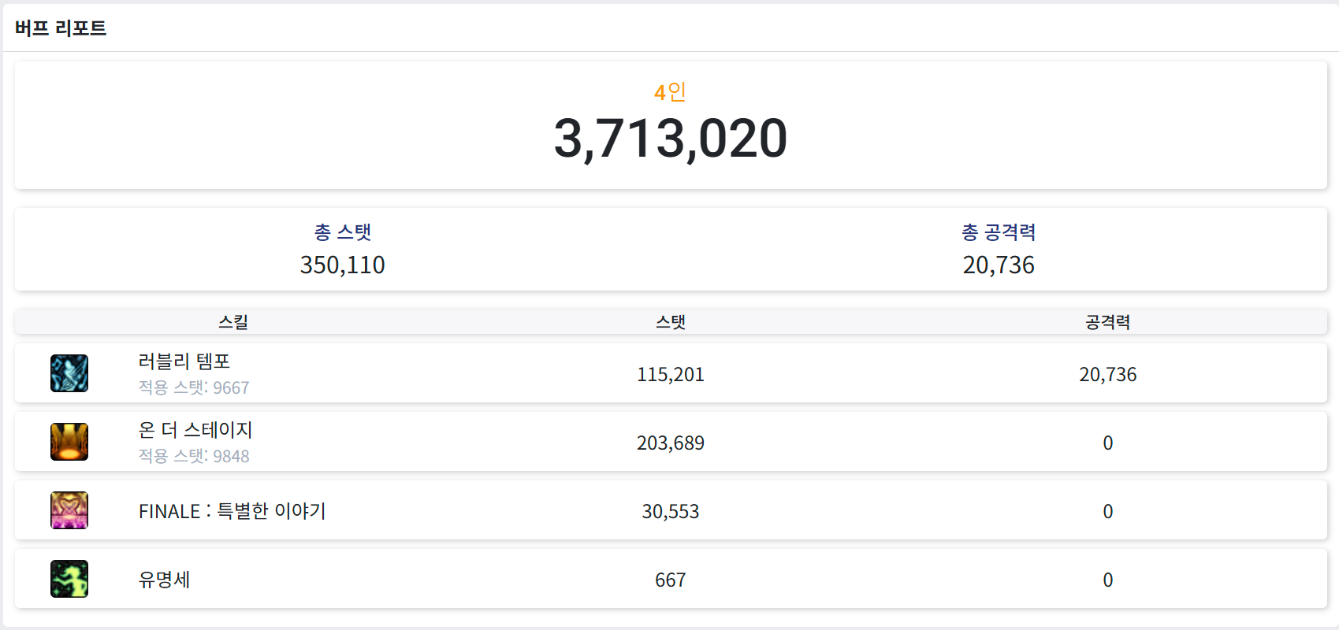Click the 버프 리포트 title
The image size is (1339, 630).
[61, 28]
